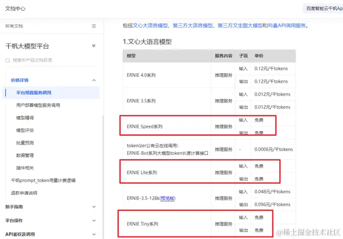
Task: Open API鉴权及调用 sidebar item
Action: tap(20, 234)
